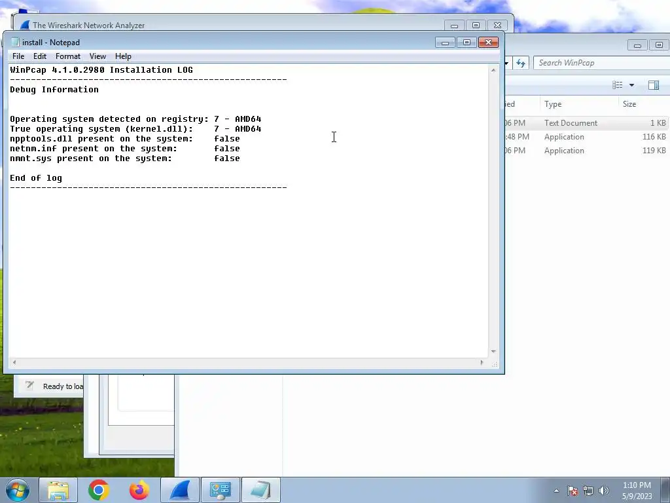Click the Windows Start orb button

point(17,490)
